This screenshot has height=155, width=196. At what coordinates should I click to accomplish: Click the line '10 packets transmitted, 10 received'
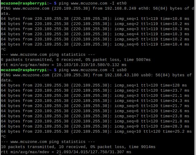78,147
